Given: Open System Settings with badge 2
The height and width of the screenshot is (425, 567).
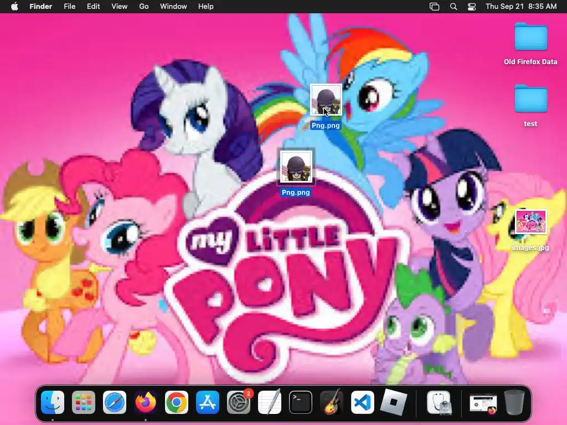Looking at the screenshot, I should (x=239, y=402).
